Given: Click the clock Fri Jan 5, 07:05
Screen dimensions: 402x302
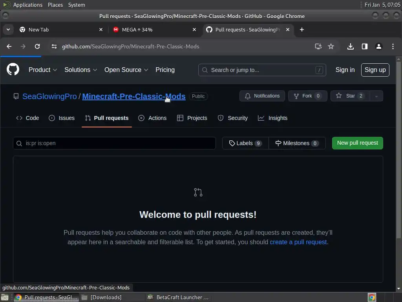Looking at the screenshot, I should 382,5.
